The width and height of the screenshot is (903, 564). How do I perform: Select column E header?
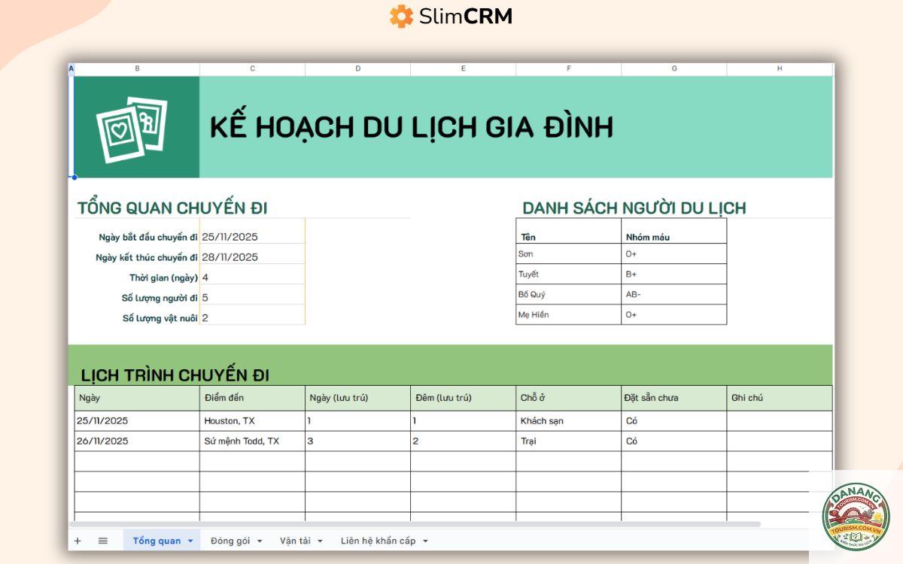pyautogui.click(x=463, y=68)
